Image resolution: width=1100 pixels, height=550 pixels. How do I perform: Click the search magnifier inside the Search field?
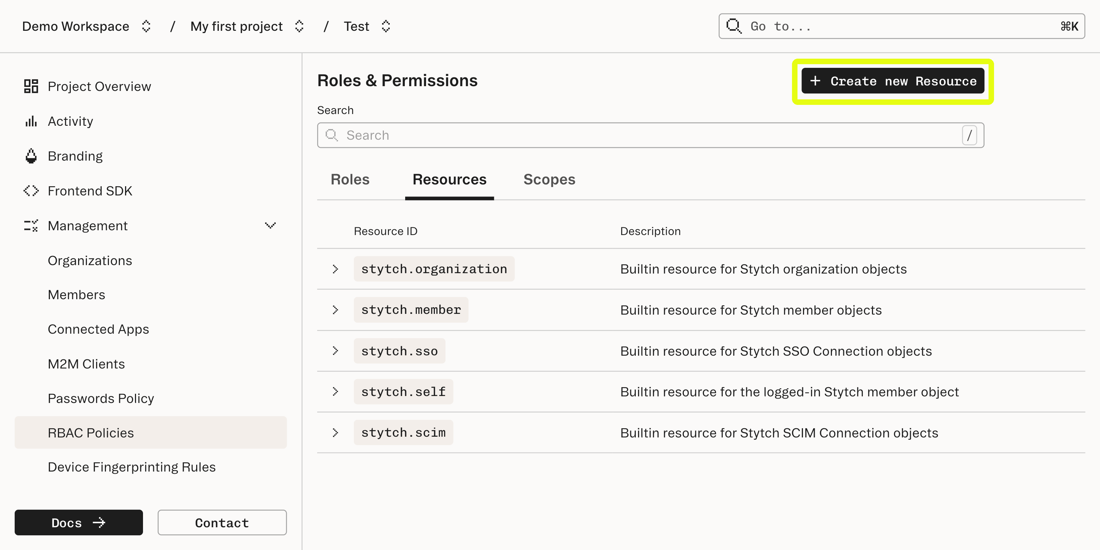click(332, 135)
